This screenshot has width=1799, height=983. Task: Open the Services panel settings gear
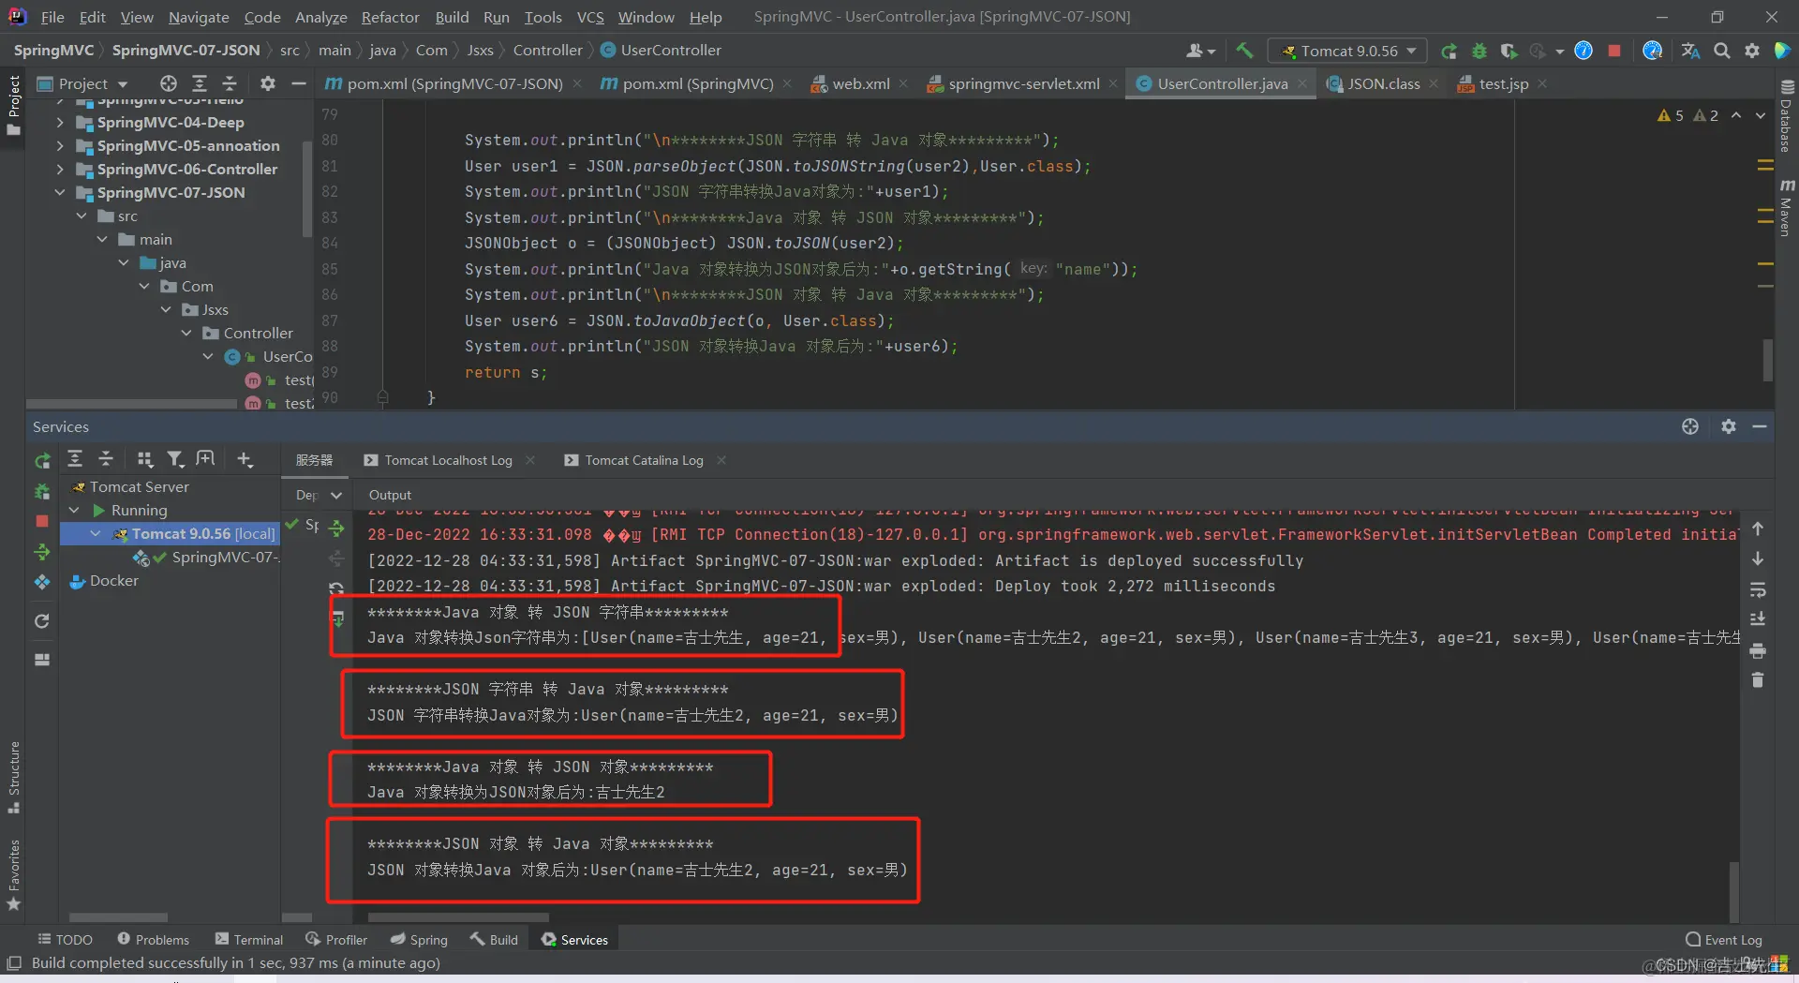(x=1729, y=426)
